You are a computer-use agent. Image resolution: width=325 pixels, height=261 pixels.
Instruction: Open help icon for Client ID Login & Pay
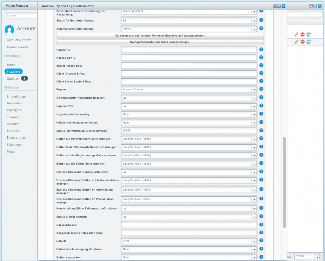coord(261,73)
